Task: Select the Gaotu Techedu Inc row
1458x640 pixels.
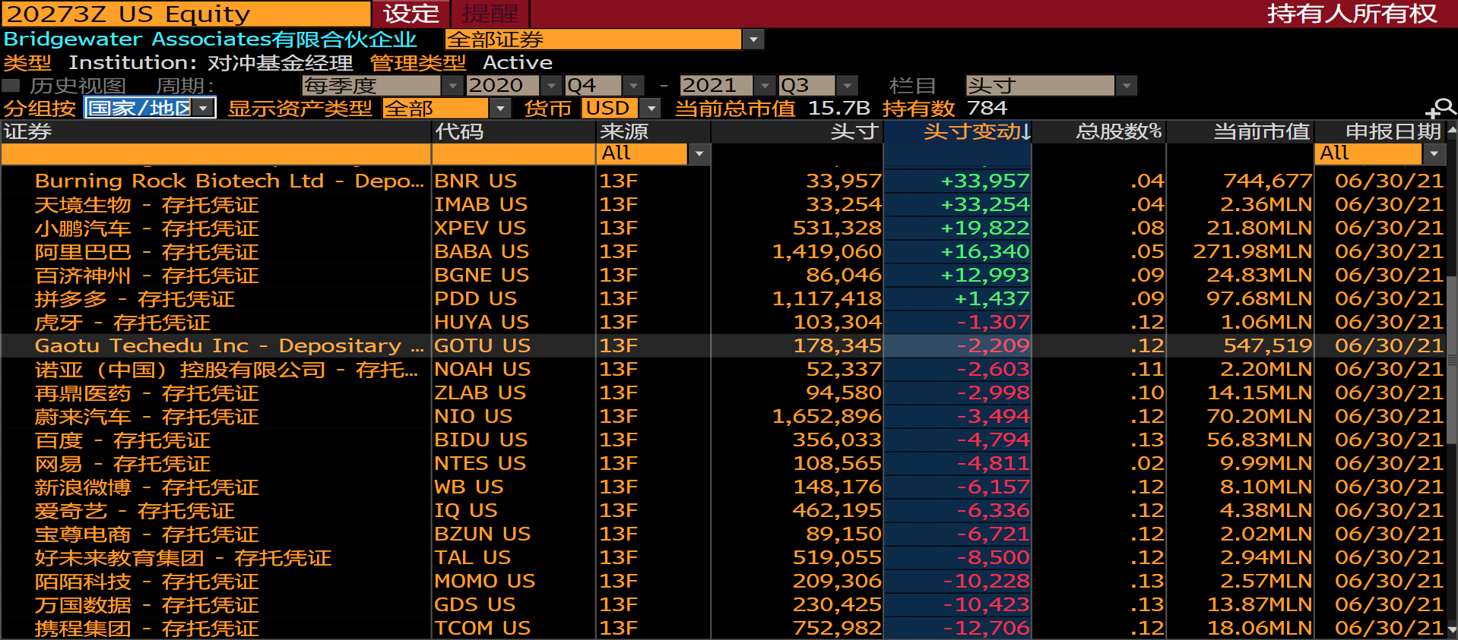Action: coord(722,346)
